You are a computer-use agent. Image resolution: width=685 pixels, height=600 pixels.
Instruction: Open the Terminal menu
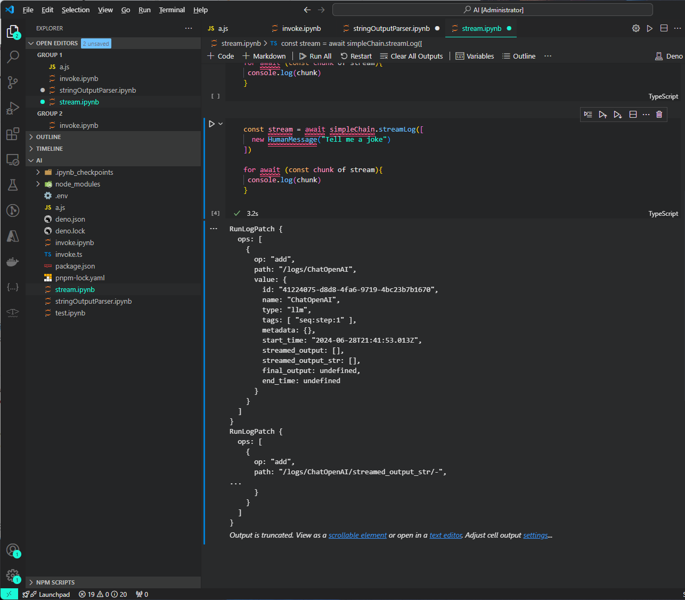coord(172,10)
